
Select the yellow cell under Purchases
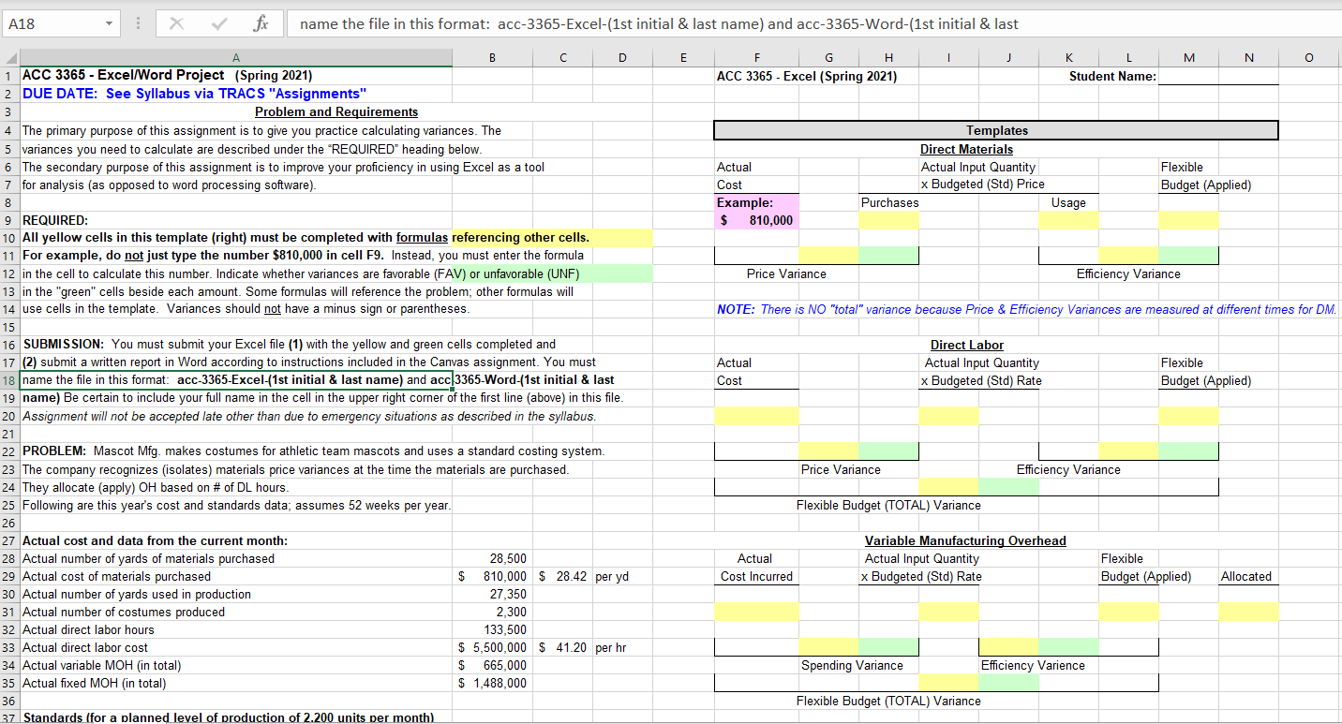[888, 219]
